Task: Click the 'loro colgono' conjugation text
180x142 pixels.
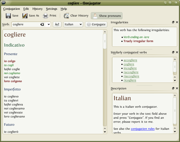Action: click(x=13, y=81)
